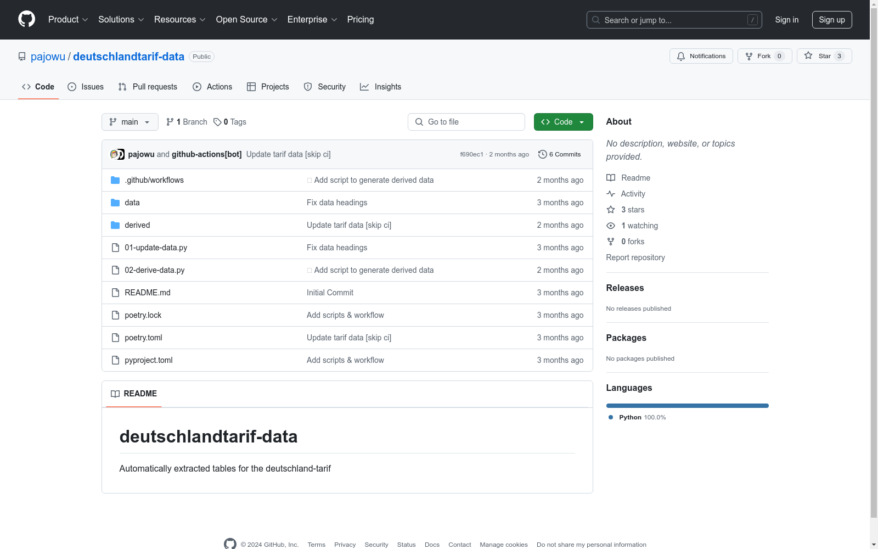Open the Actions tab
Screen dimensions: 878x549
pos(212,87)
